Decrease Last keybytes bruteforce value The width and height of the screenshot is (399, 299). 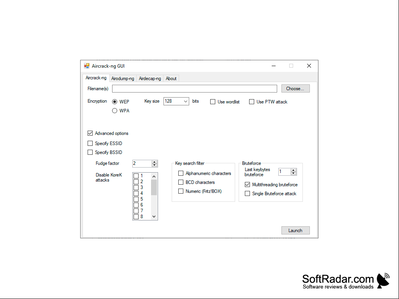point(294,173)
